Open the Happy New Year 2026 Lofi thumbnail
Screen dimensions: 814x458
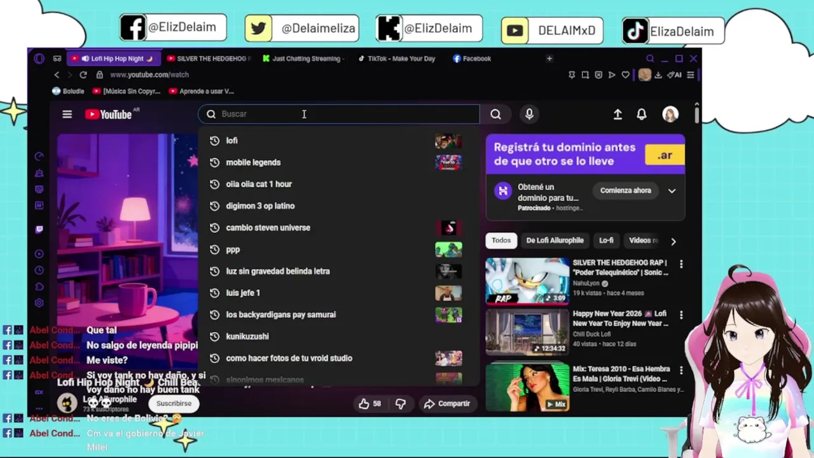click(x=527, y=333)
